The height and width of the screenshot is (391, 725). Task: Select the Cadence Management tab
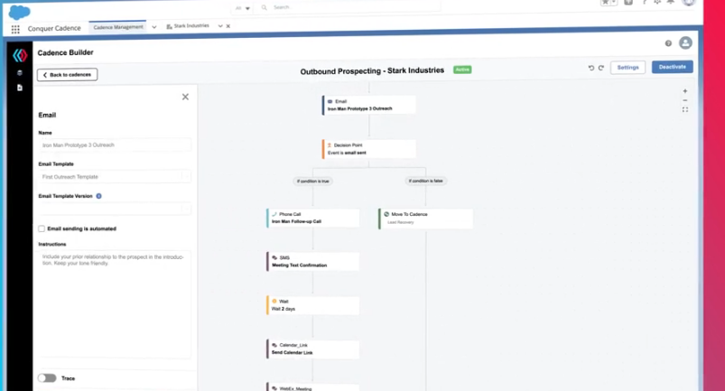tap(118, 27)
